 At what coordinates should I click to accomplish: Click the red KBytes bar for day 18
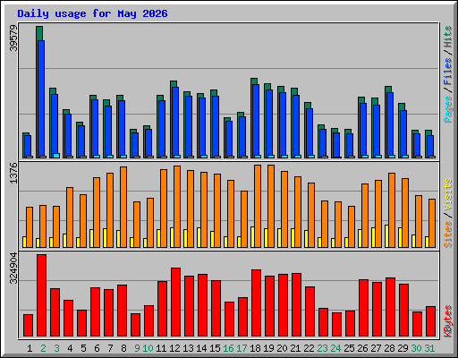click(x=256, y=303)
